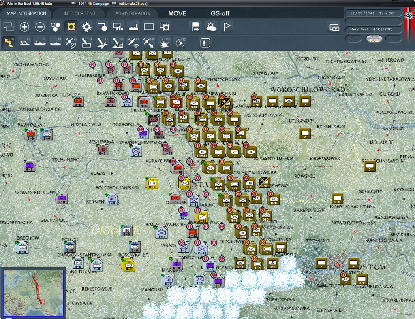The image size is (415, 319).
Task: Click the F12 end turn arrow icon
Action: point(180,43)
